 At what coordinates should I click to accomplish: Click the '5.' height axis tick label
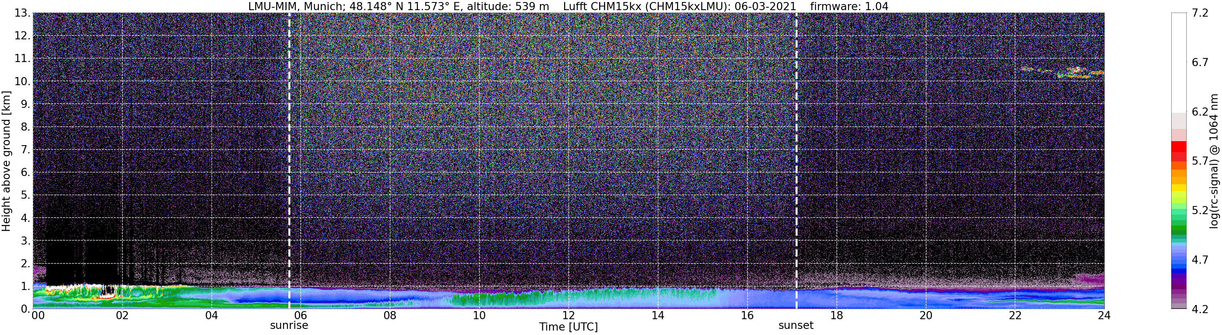[26, 195]
